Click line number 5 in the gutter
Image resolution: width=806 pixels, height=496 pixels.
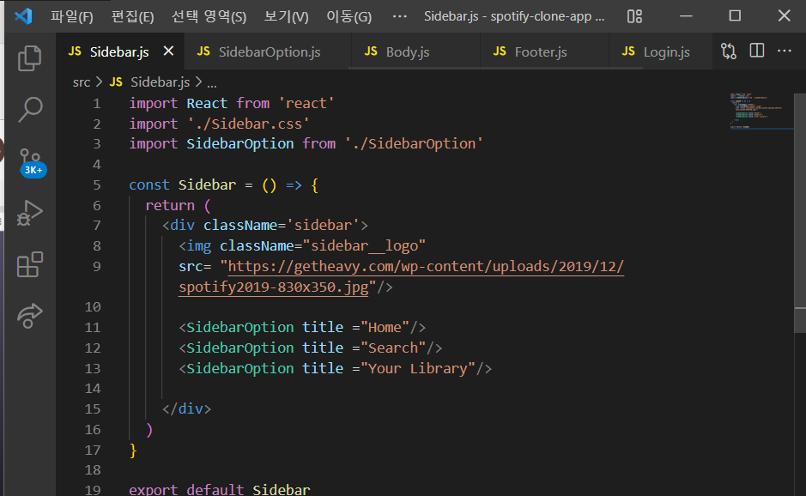click(97, 185)
